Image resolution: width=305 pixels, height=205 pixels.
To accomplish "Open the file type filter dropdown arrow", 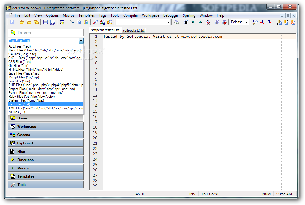I will coord(81,41).
